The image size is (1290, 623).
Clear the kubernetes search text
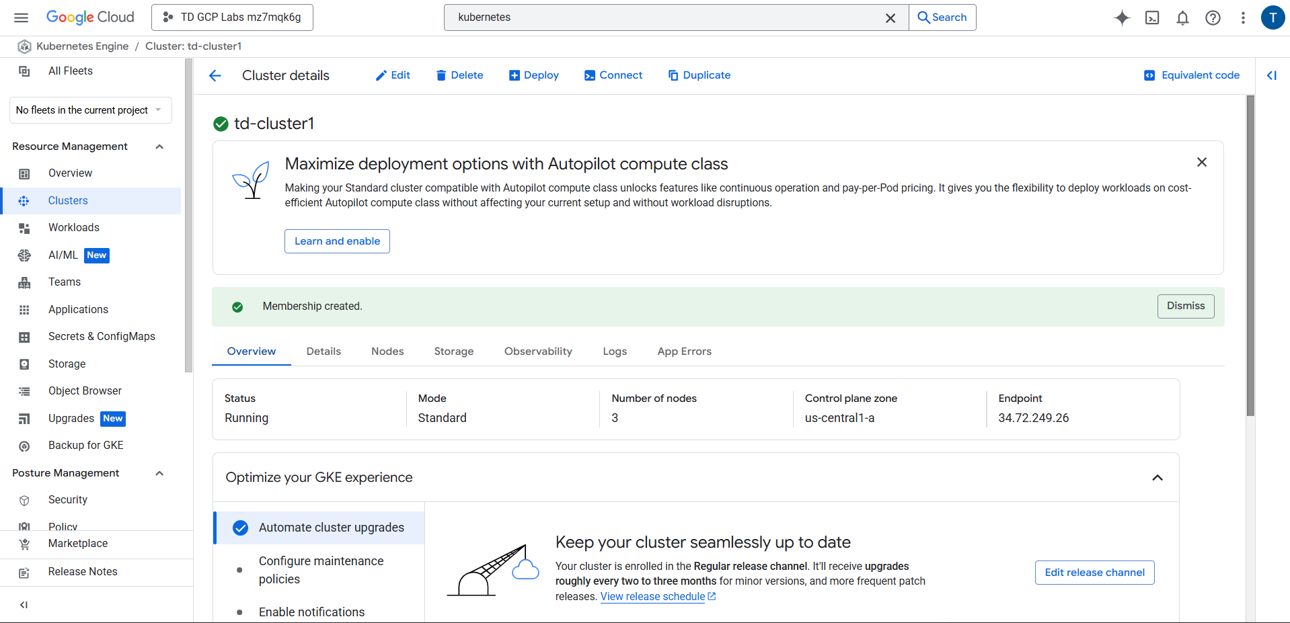pos(890,18)
